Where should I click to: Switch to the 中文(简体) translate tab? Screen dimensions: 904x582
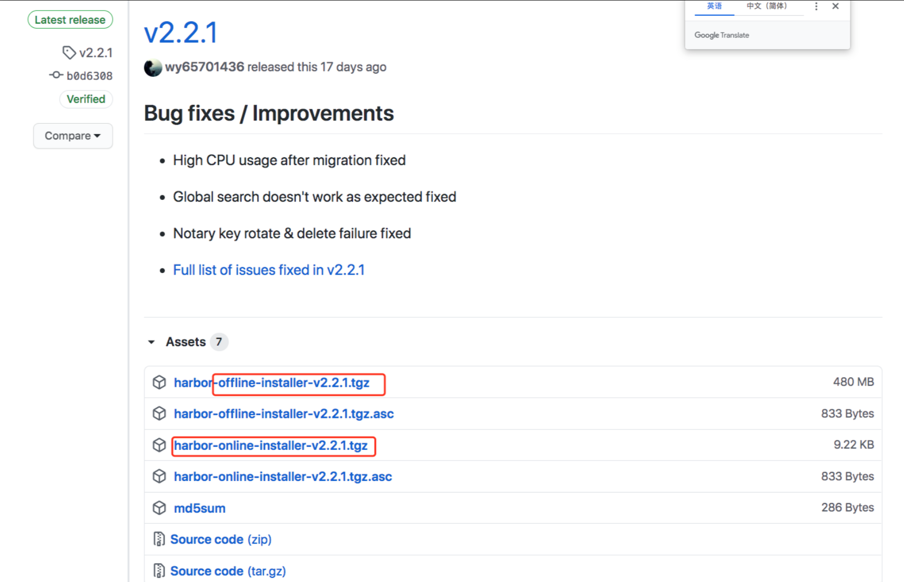click(x=767, y=6)
